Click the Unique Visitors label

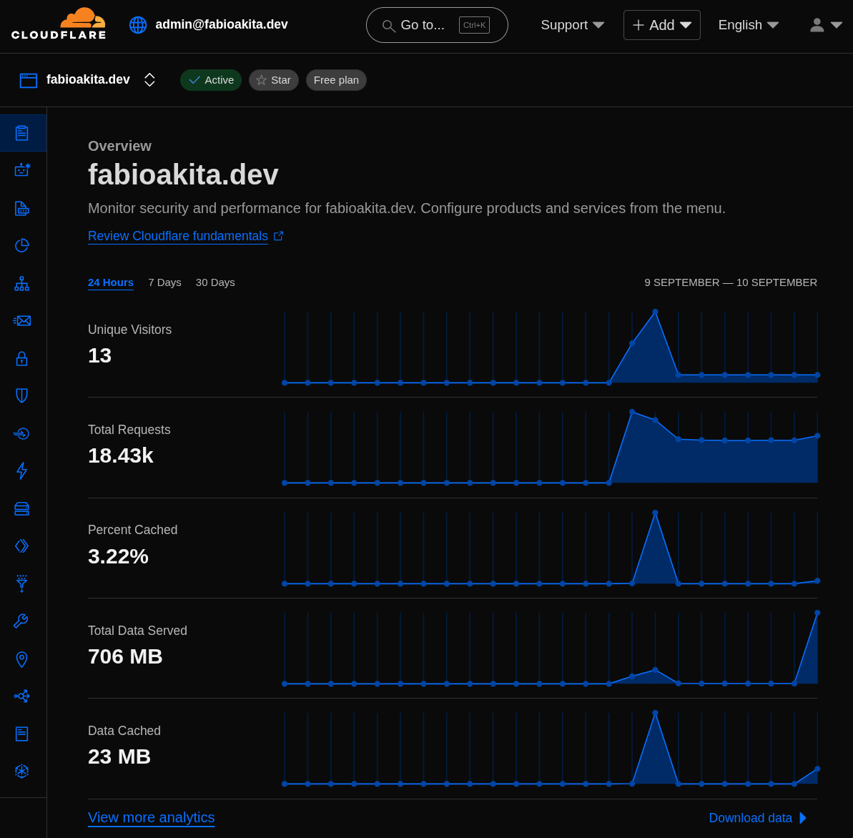[x=130, y=330]
